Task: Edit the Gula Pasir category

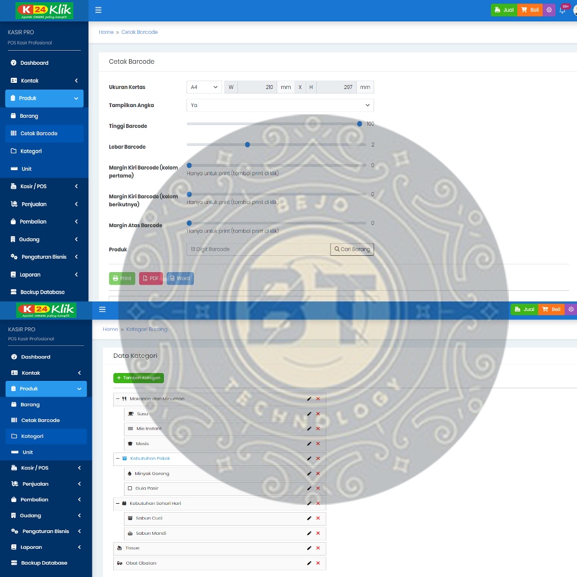Action: [x=309, y=489]
